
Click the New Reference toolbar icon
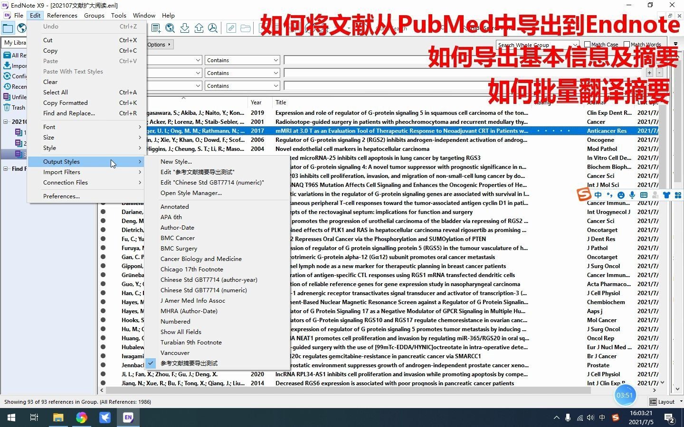156,28
